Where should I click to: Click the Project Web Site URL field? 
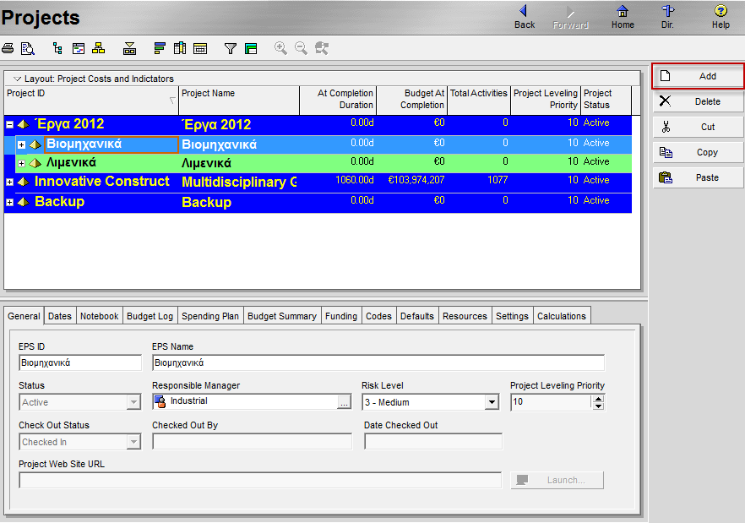[x=260, y=480]
